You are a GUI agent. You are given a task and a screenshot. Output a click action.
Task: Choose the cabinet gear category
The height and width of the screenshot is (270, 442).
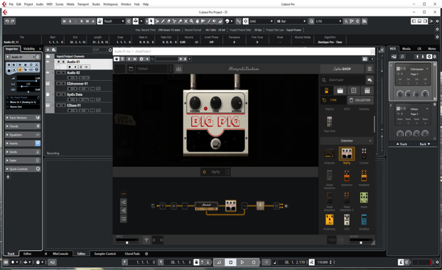coord(354,90)
